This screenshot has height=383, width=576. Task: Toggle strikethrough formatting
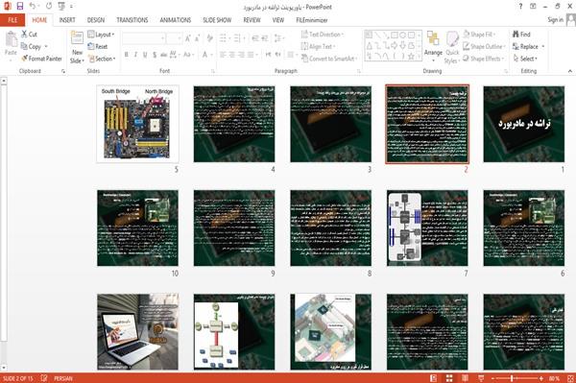coord(164,55)
